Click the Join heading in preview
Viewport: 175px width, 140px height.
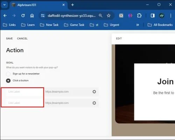pyautogui.click(x=166, y=81)
